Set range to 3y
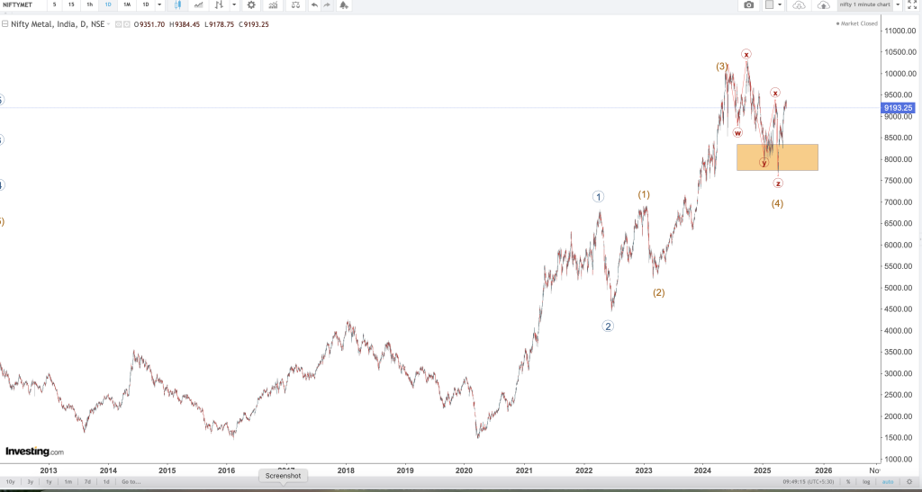922x492 pixels. 31,482
